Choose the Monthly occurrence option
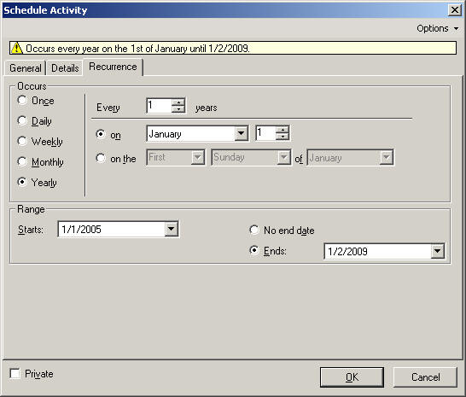 (22, 161)
